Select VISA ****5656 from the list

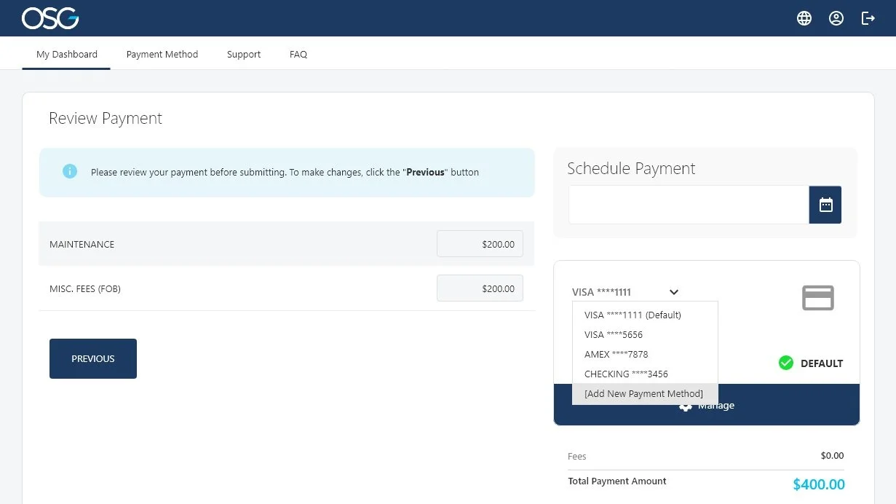(613, 334)
